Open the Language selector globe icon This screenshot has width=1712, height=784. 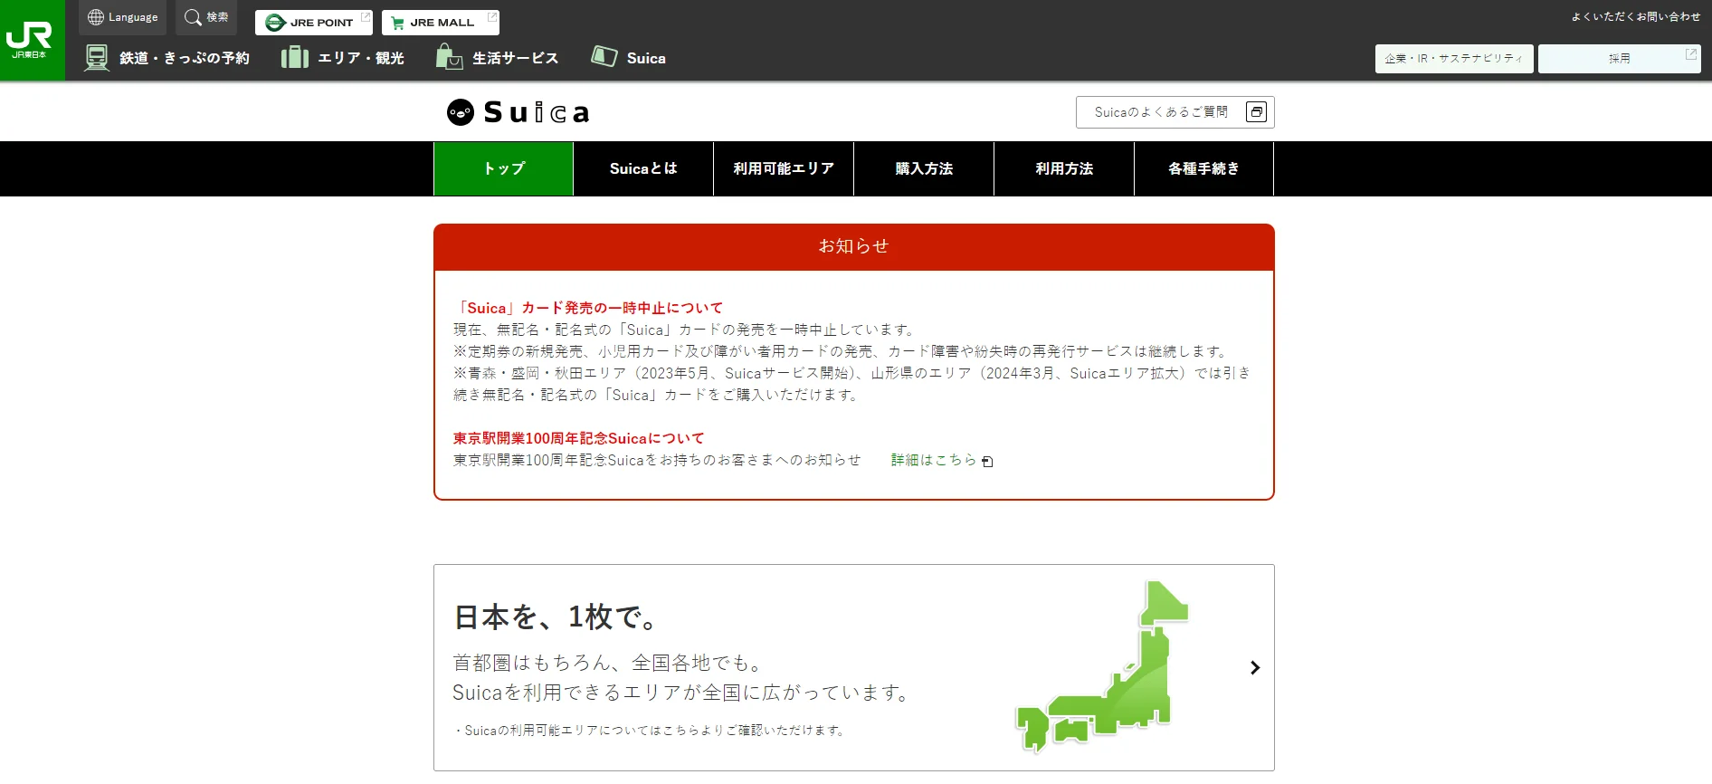(x=96, y=17)
